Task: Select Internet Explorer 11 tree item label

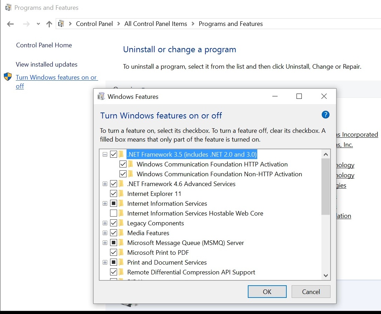Action: [x=154, y=194]
